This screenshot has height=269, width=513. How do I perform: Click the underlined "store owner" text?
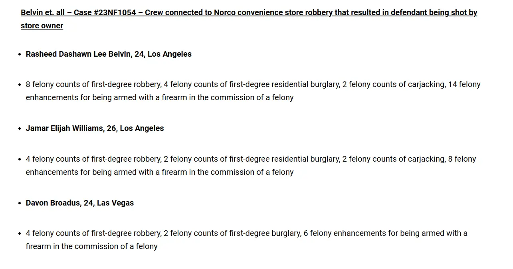(x=42, y=26)
